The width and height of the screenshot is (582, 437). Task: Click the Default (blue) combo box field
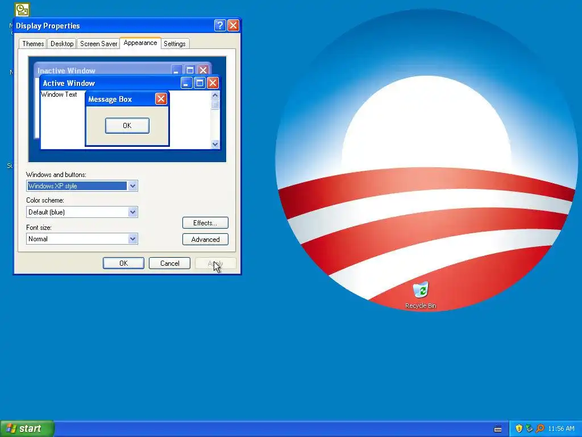coord(82,212)
